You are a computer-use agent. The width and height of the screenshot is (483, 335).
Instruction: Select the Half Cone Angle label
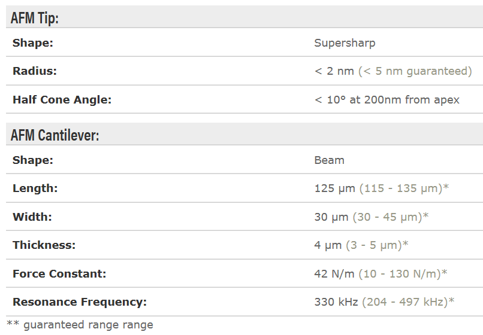[62, 100]
